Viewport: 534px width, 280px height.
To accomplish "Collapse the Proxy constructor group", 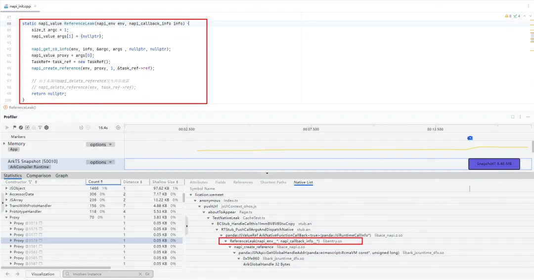I will [6, 217].
